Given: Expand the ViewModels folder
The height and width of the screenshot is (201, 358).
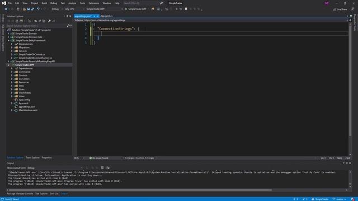Looking at the screenshot, I should click(x=12, y=93).
